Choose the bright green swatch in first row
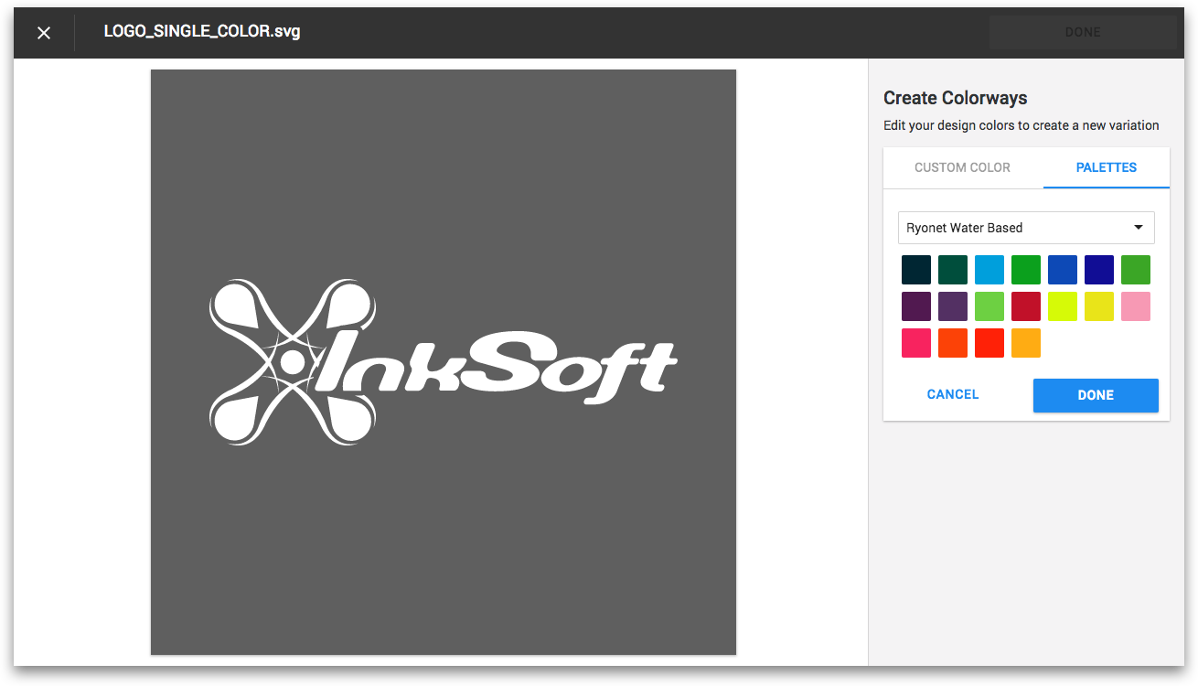Viewport: 1198px width, 686px height. coord(1026,270)
